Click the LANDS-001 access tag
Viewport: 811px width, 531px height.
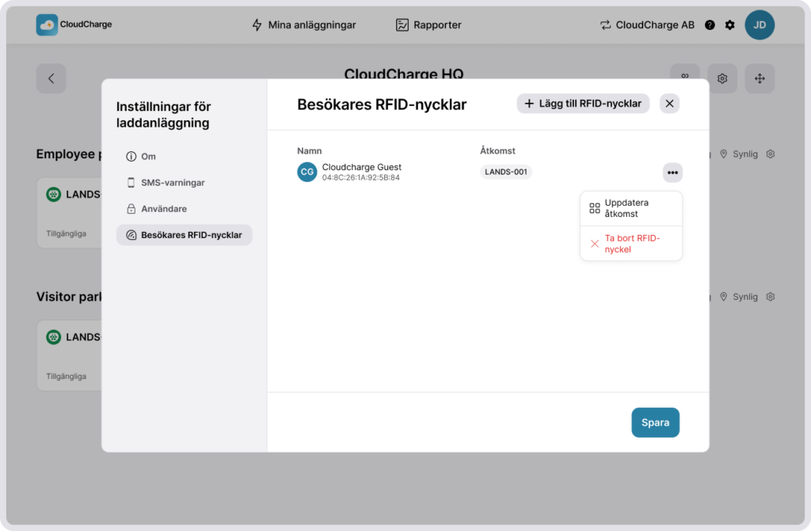click(506, 173)
